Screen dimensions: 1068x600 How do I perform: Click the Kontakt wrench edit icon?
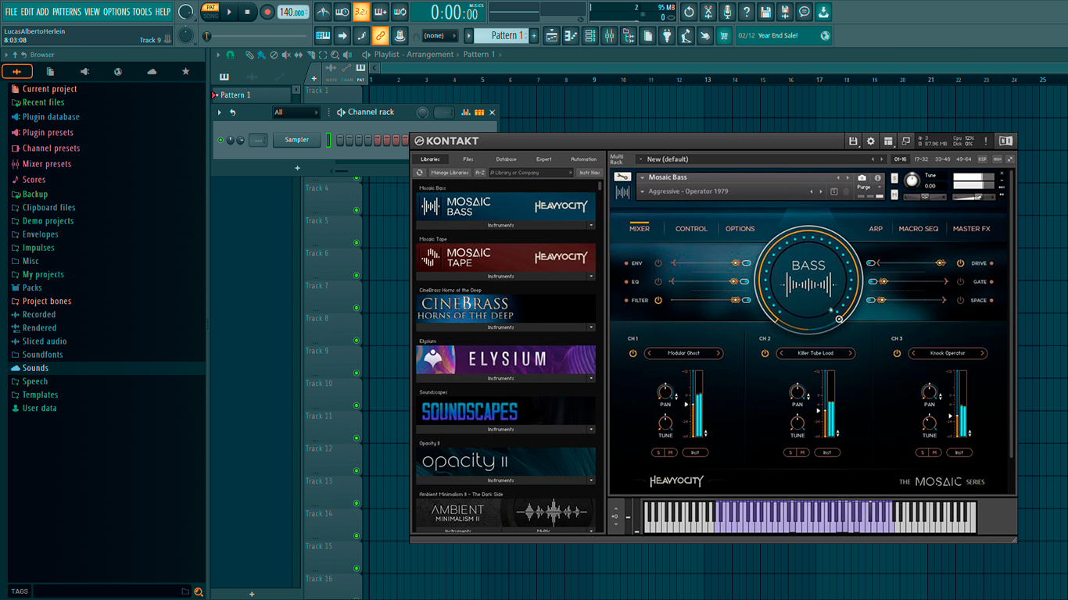point(622,177)
